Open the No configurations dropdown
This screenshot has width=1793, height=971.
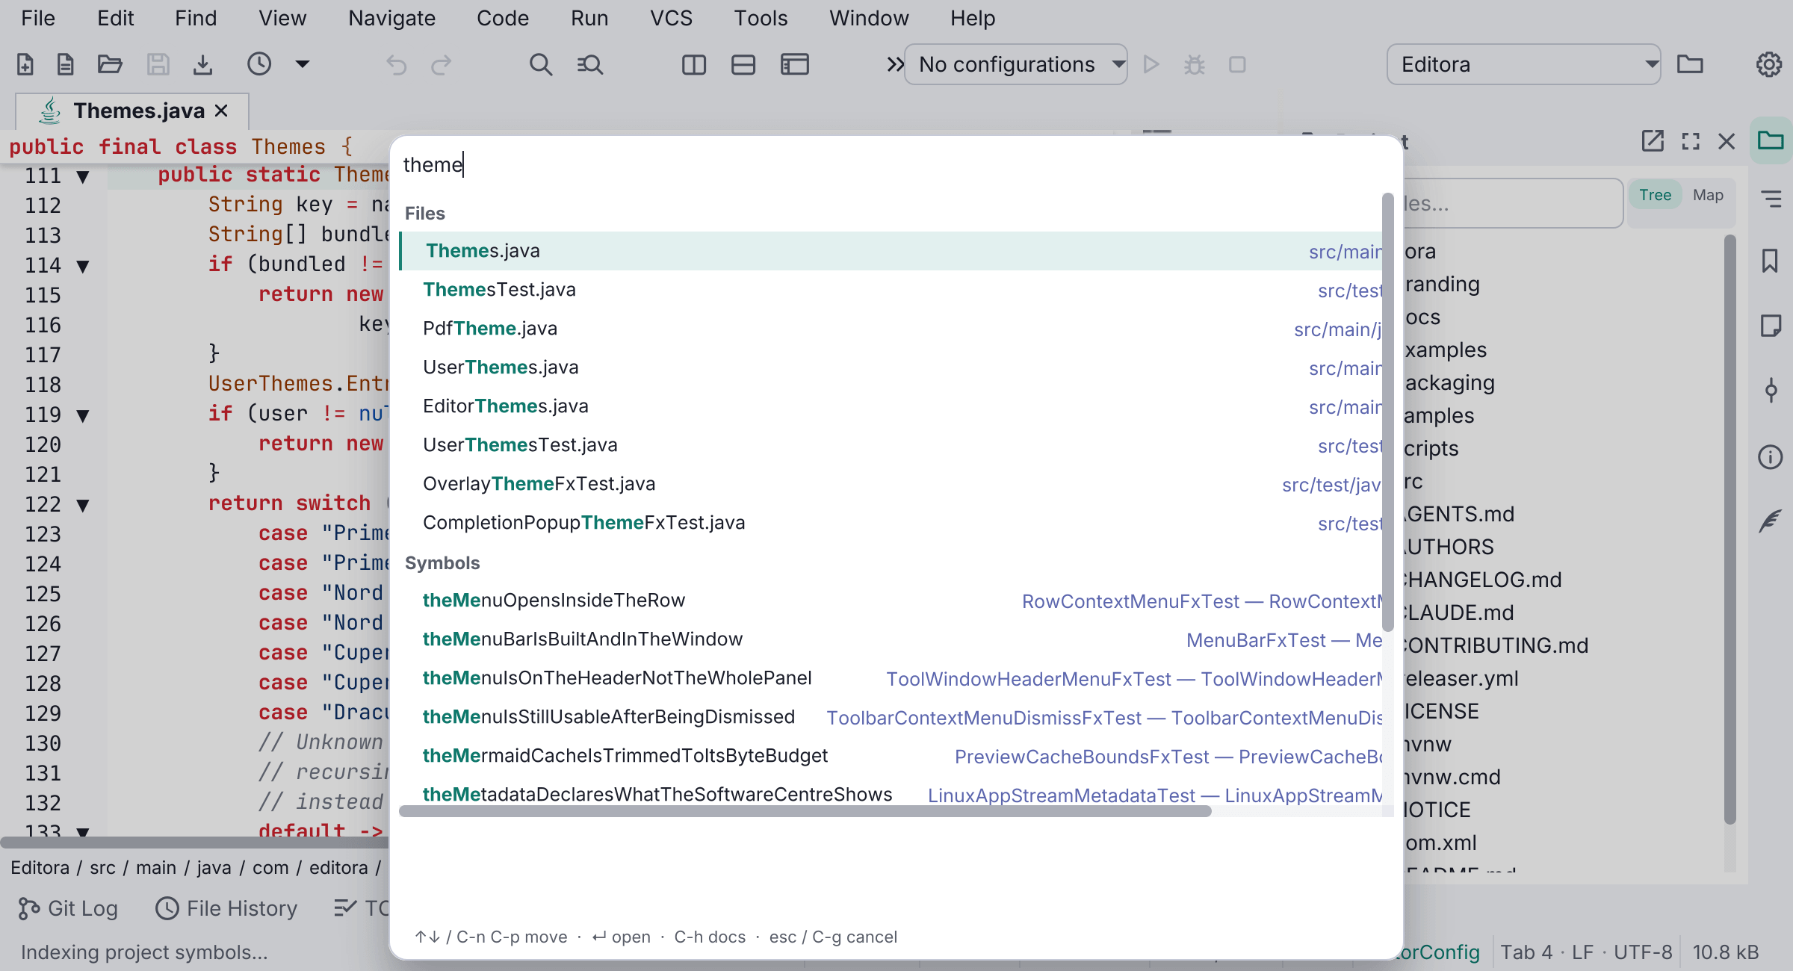pyautogui.click(x=1016, y=64)
